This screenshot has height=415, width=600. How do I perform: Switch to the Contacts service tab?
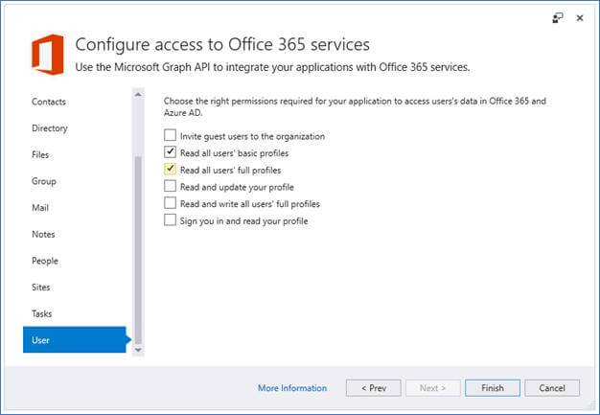pos(49,102)
